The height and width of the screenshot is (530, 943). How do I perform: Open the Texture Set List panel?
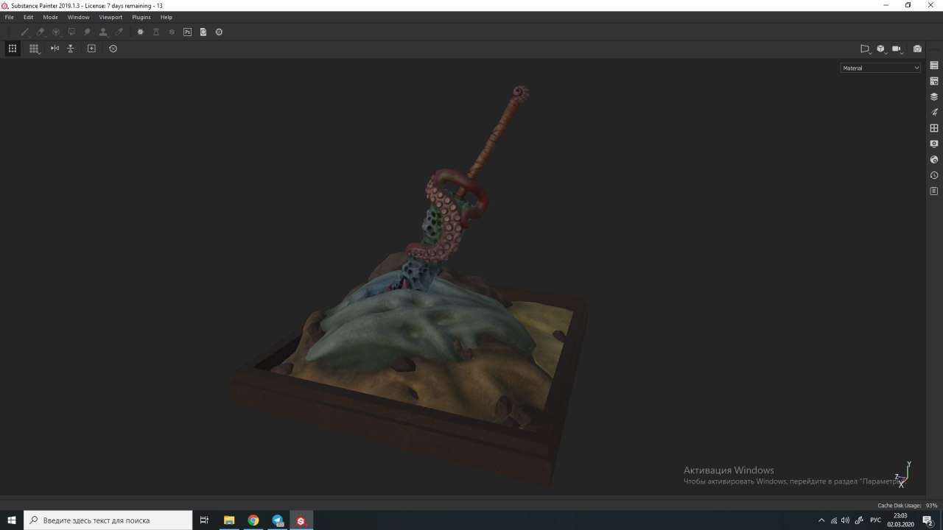pos(934,66)
